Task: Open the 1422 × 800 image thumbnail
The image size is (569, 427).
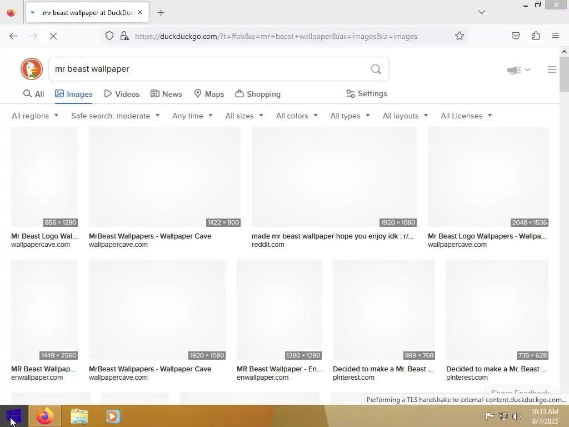Action: (164, 177)
